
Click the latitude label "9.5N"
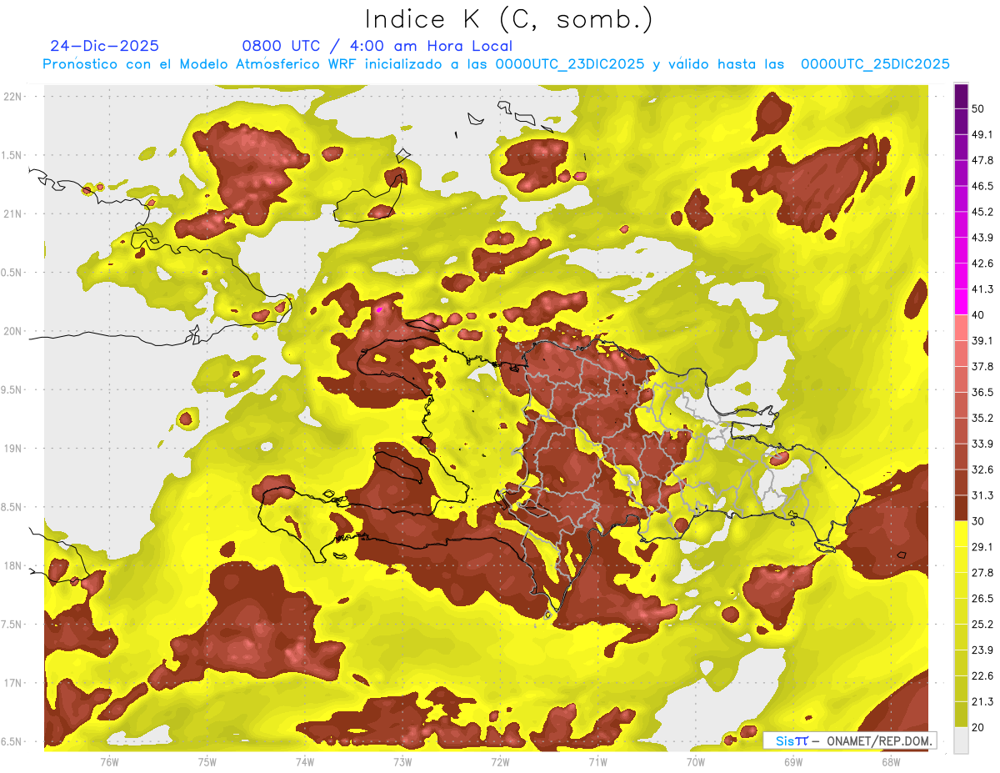point(12,390)
